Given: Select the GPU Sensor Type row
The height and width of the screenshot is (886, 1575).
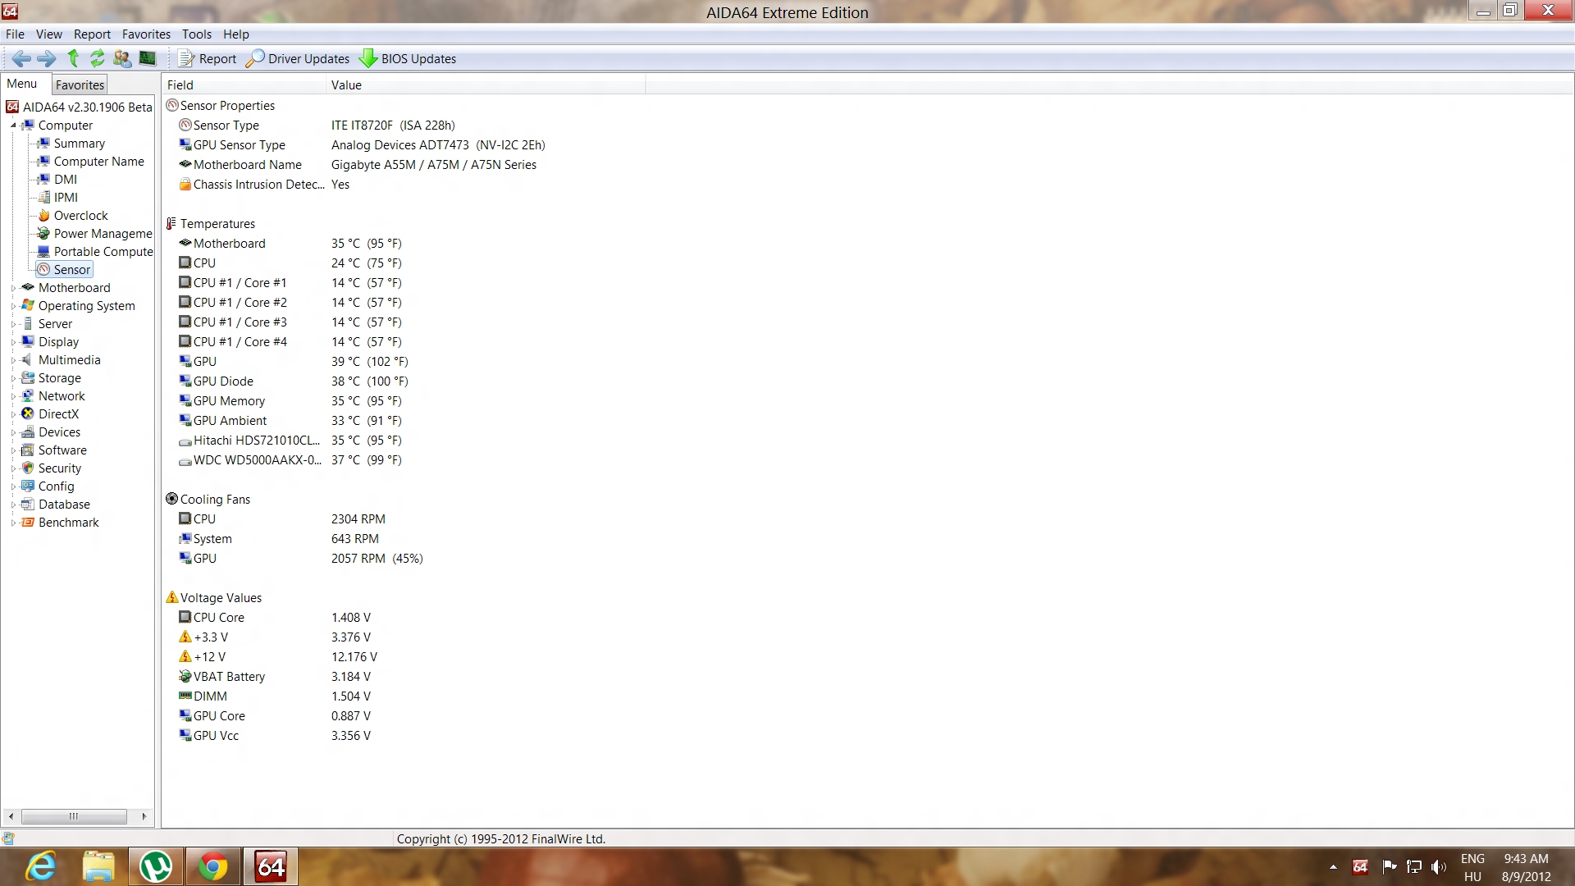Looking at the screenshot, I should coord(362,145).
